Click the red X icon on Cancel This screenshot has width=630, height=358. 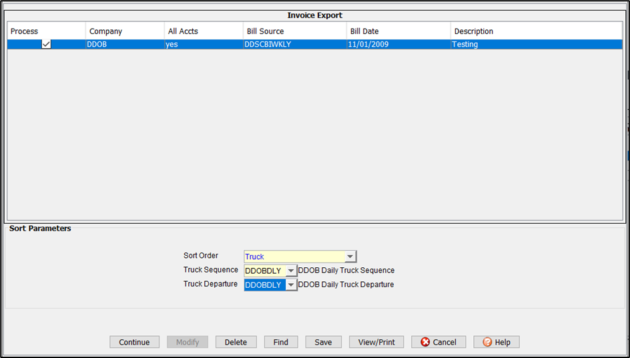pyautogui.click(x=425, y=342)
